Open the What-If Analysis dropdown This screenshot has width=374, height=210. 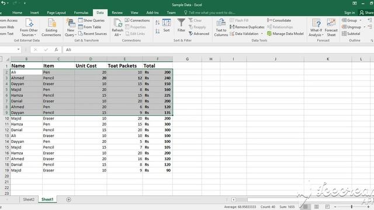tap(316, 27)
